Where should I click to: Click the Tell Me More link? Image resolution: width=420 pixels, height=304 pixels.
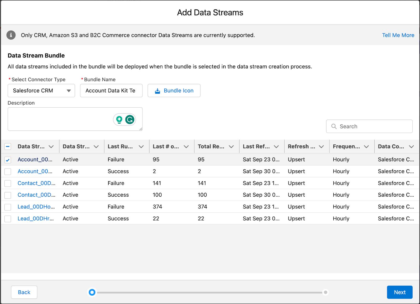coord(398,35)
